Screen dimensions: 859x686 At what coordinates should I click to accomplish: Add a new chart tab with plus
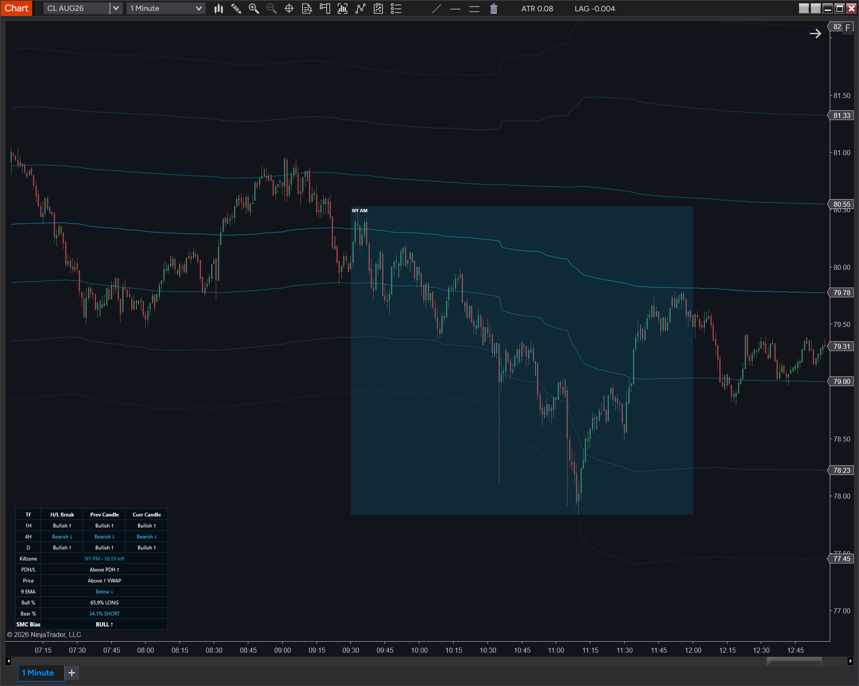pos(71,673)
